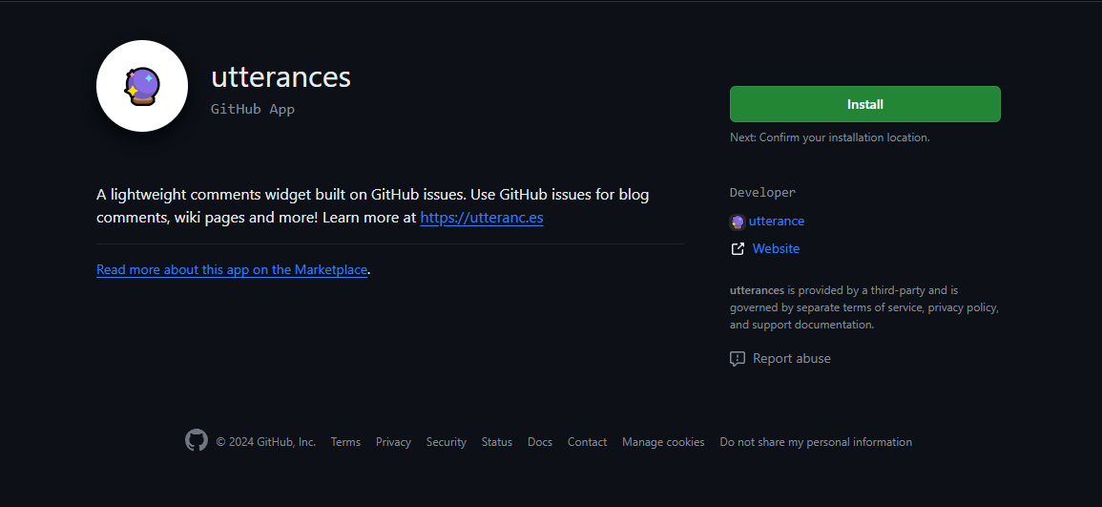Click the Developer section label

pyautogui.click(x=762, y=192)
